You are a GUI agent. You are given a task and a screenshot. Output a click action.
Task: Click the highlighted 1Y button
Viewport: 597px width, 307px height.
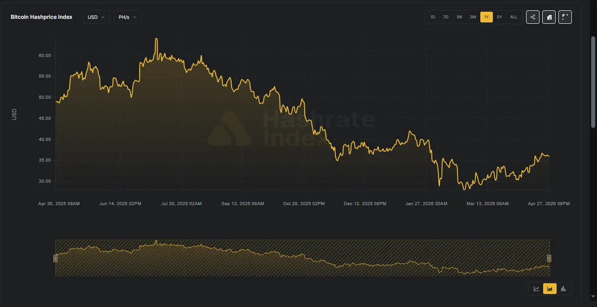pos(486,17)
